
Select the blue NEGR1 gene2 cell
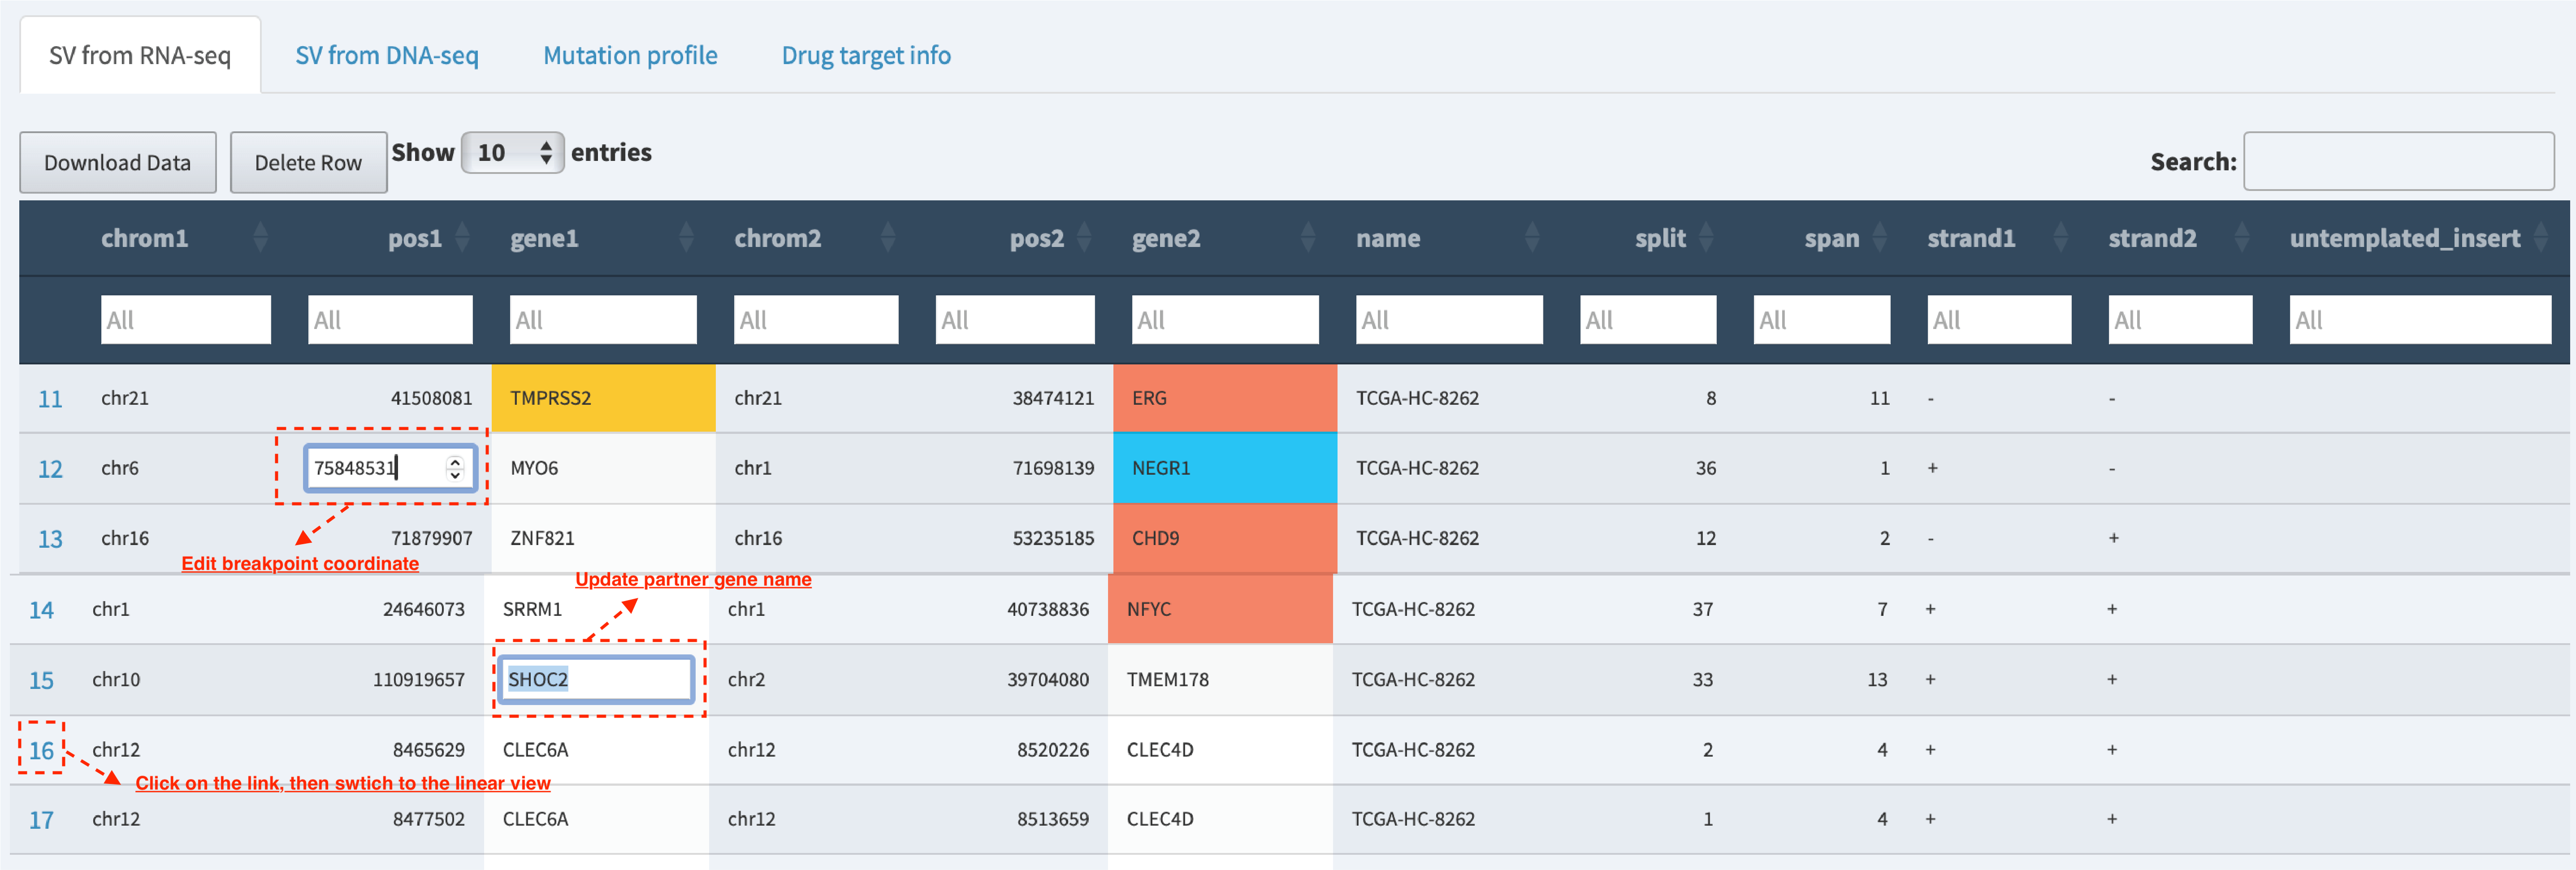(1225, 468)
